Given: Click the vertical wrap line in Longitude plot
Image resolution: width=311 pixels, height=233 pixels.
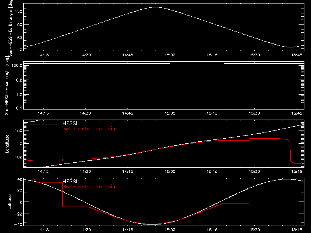Looking at the screenshot, I should pos(41,144).
